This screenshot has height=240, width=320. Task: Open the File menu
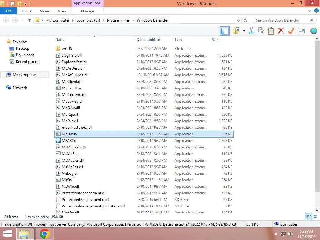(8, 11)
